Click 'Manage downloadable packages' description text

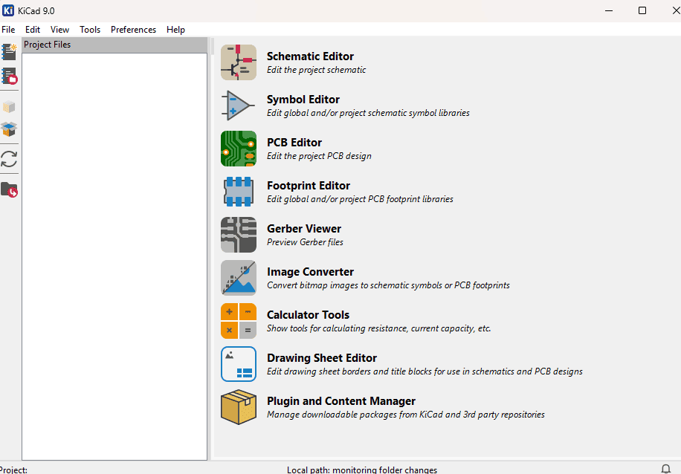[x=406, y=415]
